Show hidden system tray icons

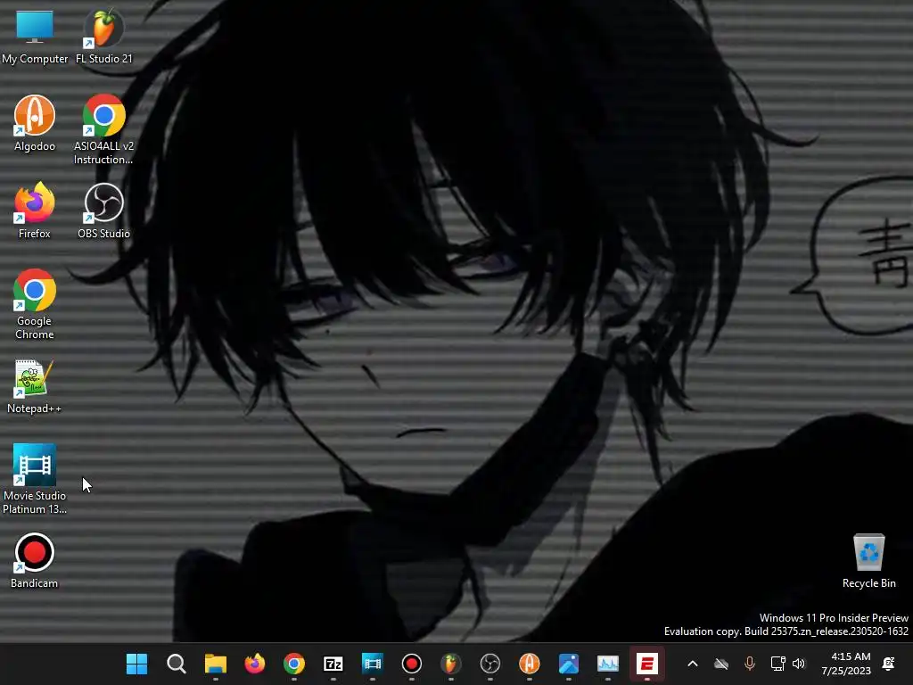point(692,664)
